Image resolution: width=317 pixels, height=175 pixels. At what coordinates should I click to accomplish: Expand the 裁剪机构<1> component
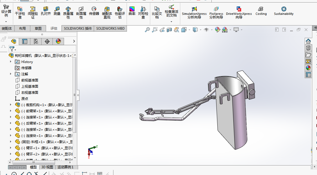coord(11,105)
